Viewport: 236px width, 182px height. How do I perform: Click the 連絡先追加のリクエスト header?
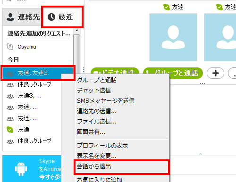tap(39, 33)
